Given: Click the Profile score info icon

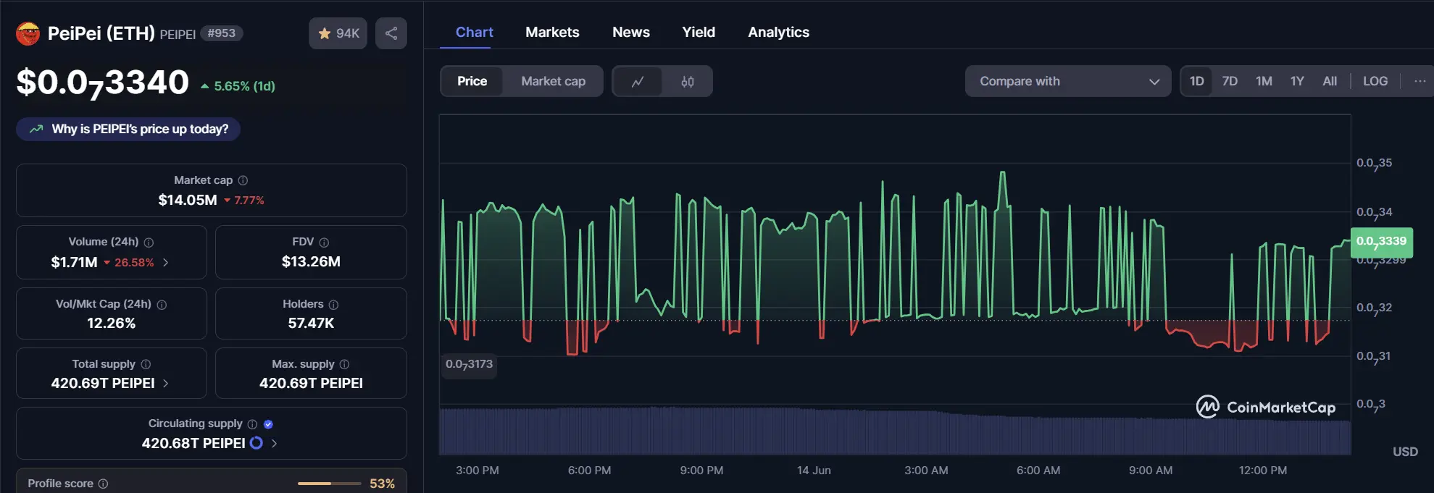Looking at the screenshot, I should click(x=103, y=484).
